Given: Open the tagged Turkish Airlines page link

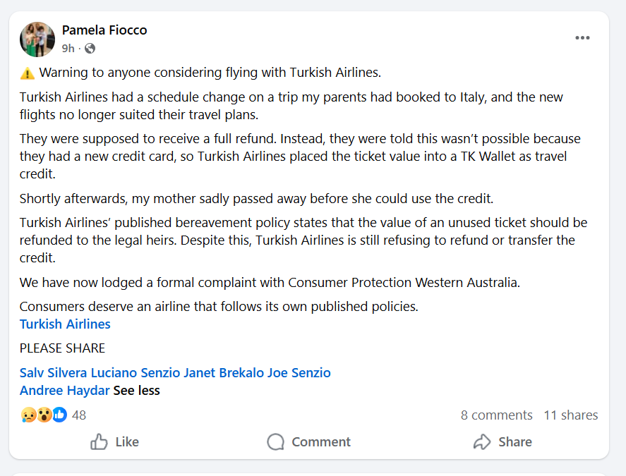Looking at the screenshot, I should [65, 324].
